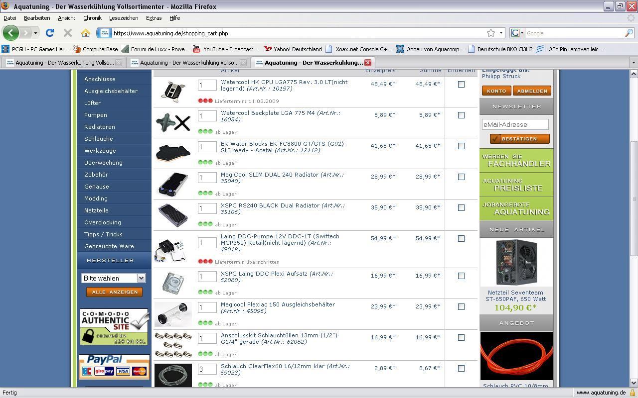Click the Laing DDC-Pumpe product image
The height and width of the screenshot is (398, 638).
pyautogui.click(x=170, y=250)
